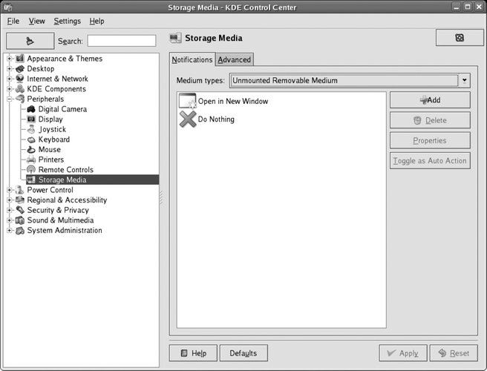
Task: Click the Add button
Action: pyautogui.click(x=430, y=100)
